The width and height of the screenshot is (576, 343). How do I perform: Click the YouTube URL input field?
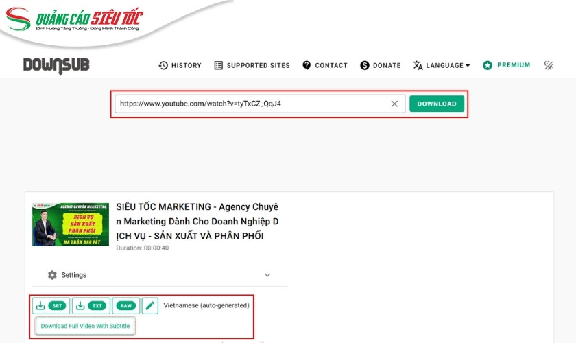point(250,104)
